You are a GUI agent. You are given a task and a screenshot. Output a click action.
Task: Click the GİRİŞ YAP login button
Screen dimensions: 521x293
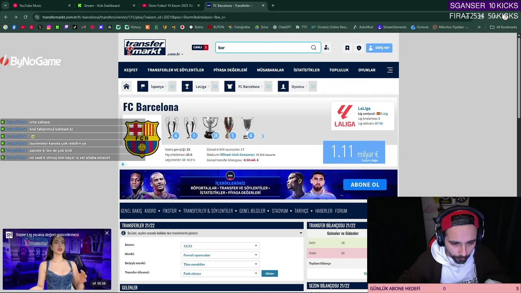(379, 48)
